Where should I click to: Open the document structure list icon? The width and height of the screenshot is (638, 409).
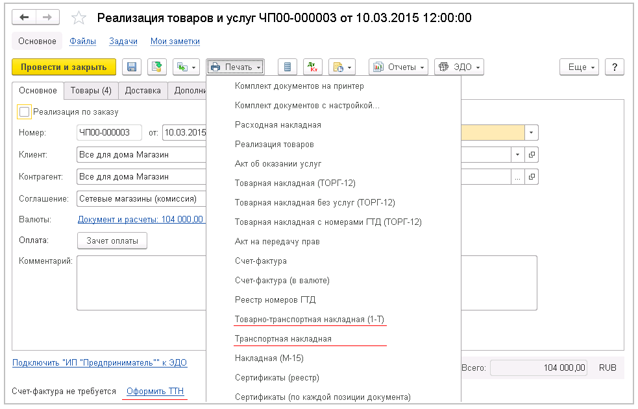pyautogui.click(x=288, y=67)
